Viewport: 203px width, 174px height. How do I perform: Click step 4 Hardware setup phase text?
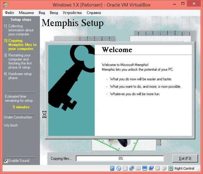click(x=18, y=76)
